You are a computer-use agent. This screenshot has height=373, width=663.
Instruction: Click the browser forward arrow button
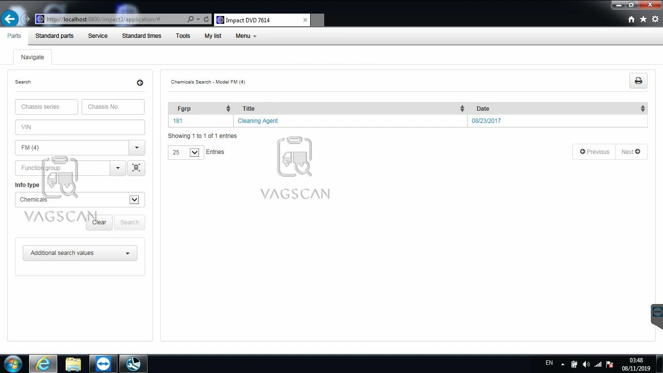click(26, 19)
